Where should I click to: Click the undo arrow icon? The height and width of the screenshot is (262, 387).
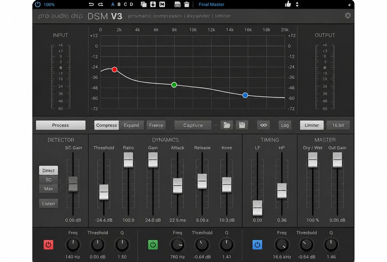(x=91, y=4)
